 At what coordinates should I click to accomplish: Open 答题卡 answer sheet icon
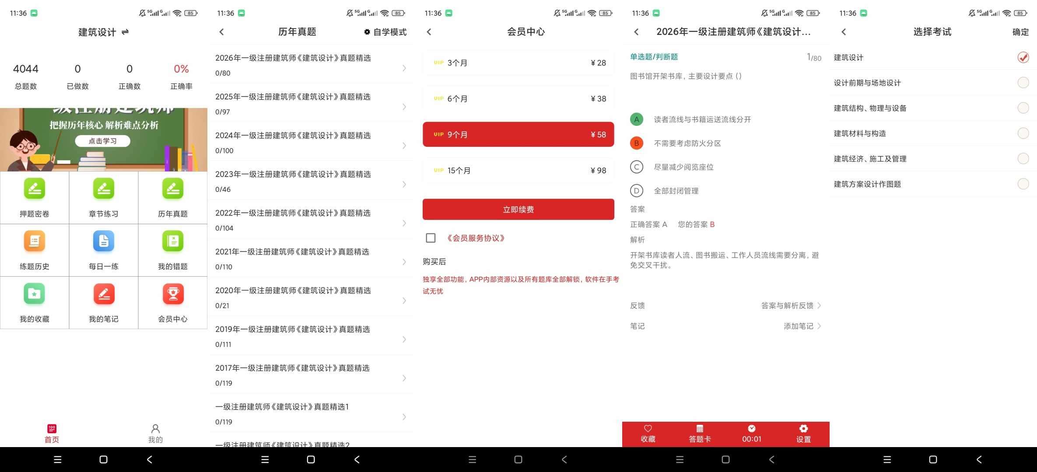tap(700, 429)
